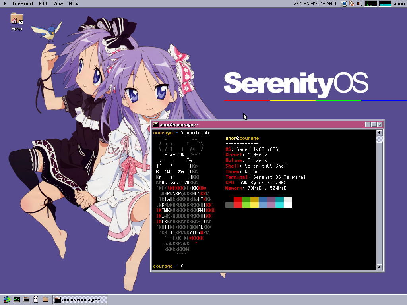The height and width of the screenshot is (305, 407).
Task: Click the date and time clock
Action: (x=315, y=3)
